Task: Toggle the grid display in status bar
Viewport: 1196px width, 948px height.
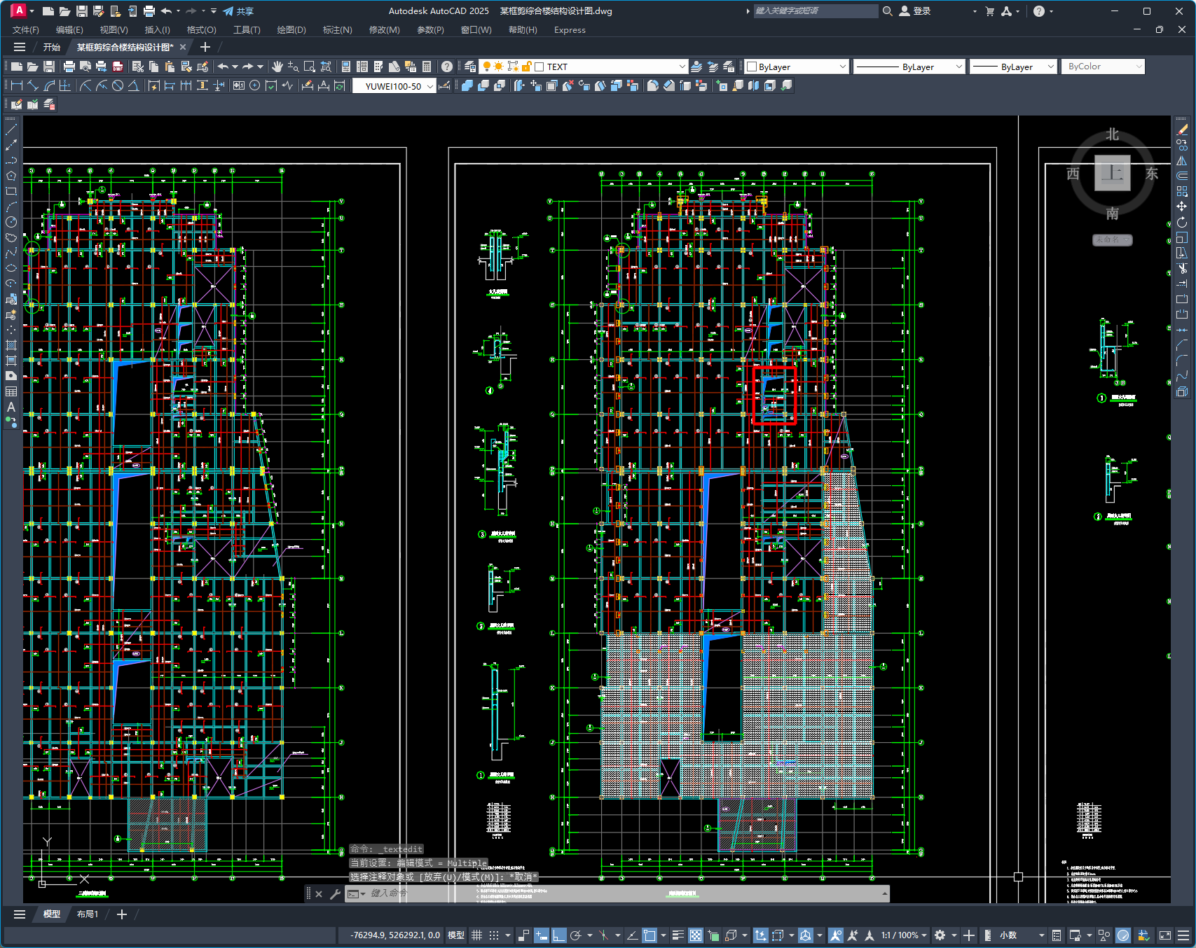Action: (476, 935)
